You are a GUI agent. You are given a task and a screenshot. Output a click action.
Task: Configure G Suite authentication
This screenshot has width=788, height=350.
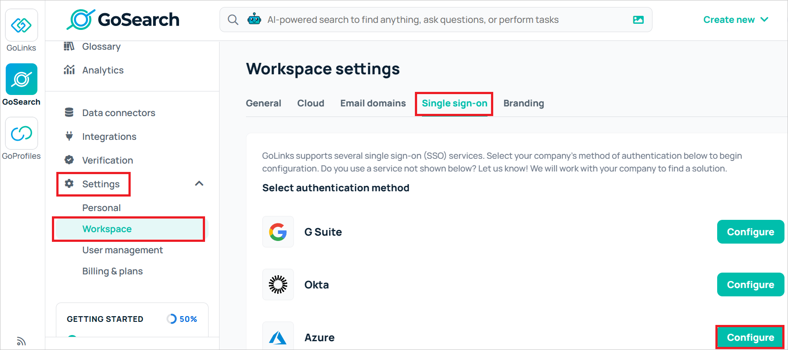click(x=750, y=232)
